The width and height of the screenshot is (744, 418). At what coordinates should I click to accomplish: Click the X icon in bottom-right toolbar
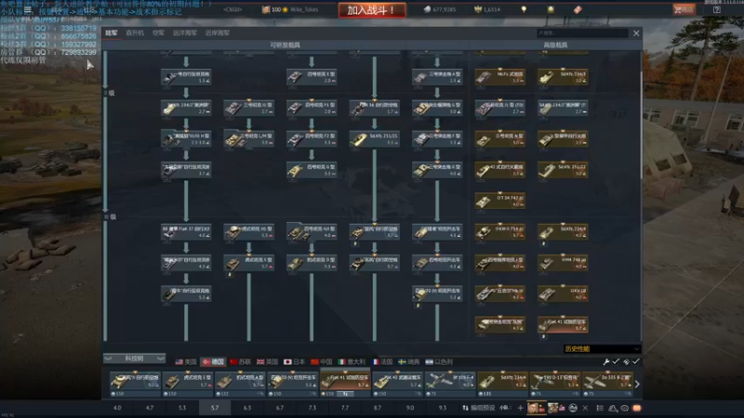tap(585, 408)
